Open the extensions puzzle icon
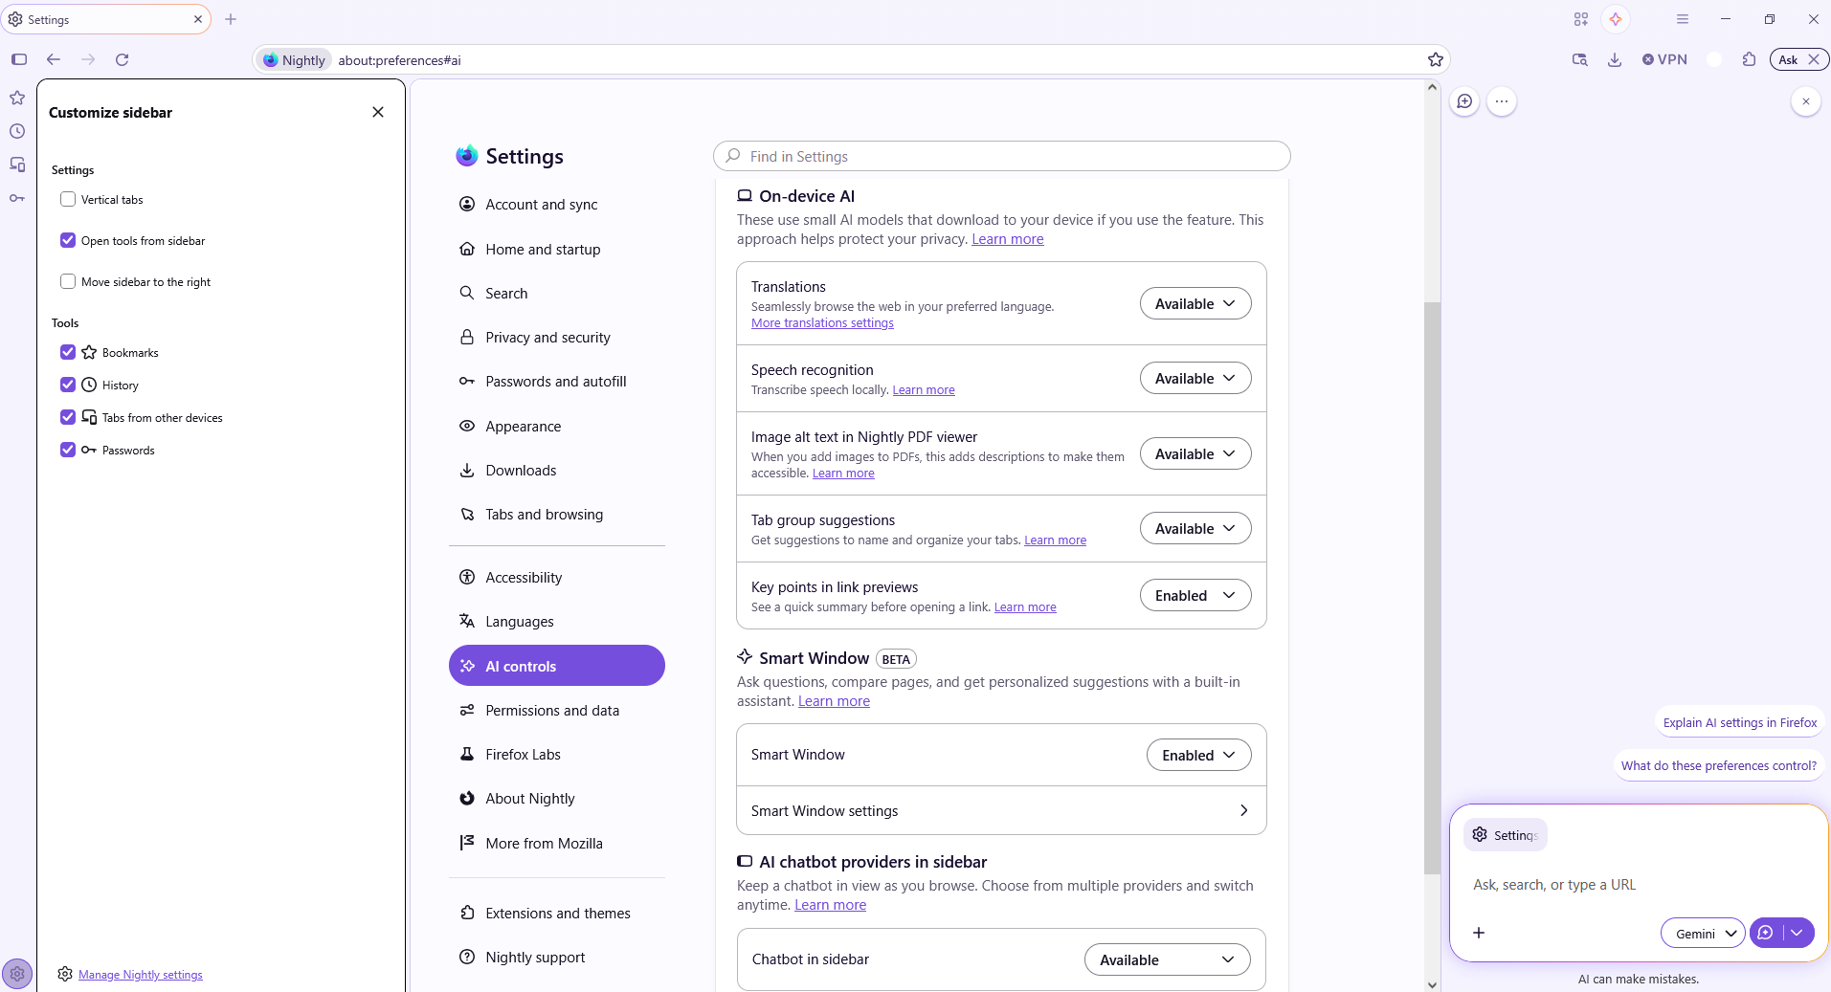Viewport: 1831px width, 992px height. (x=1749, y=59)
